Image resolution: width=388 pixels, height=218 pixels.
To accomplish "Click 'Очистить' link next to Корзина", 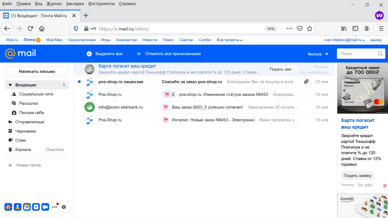I will [x=55, y=149].
